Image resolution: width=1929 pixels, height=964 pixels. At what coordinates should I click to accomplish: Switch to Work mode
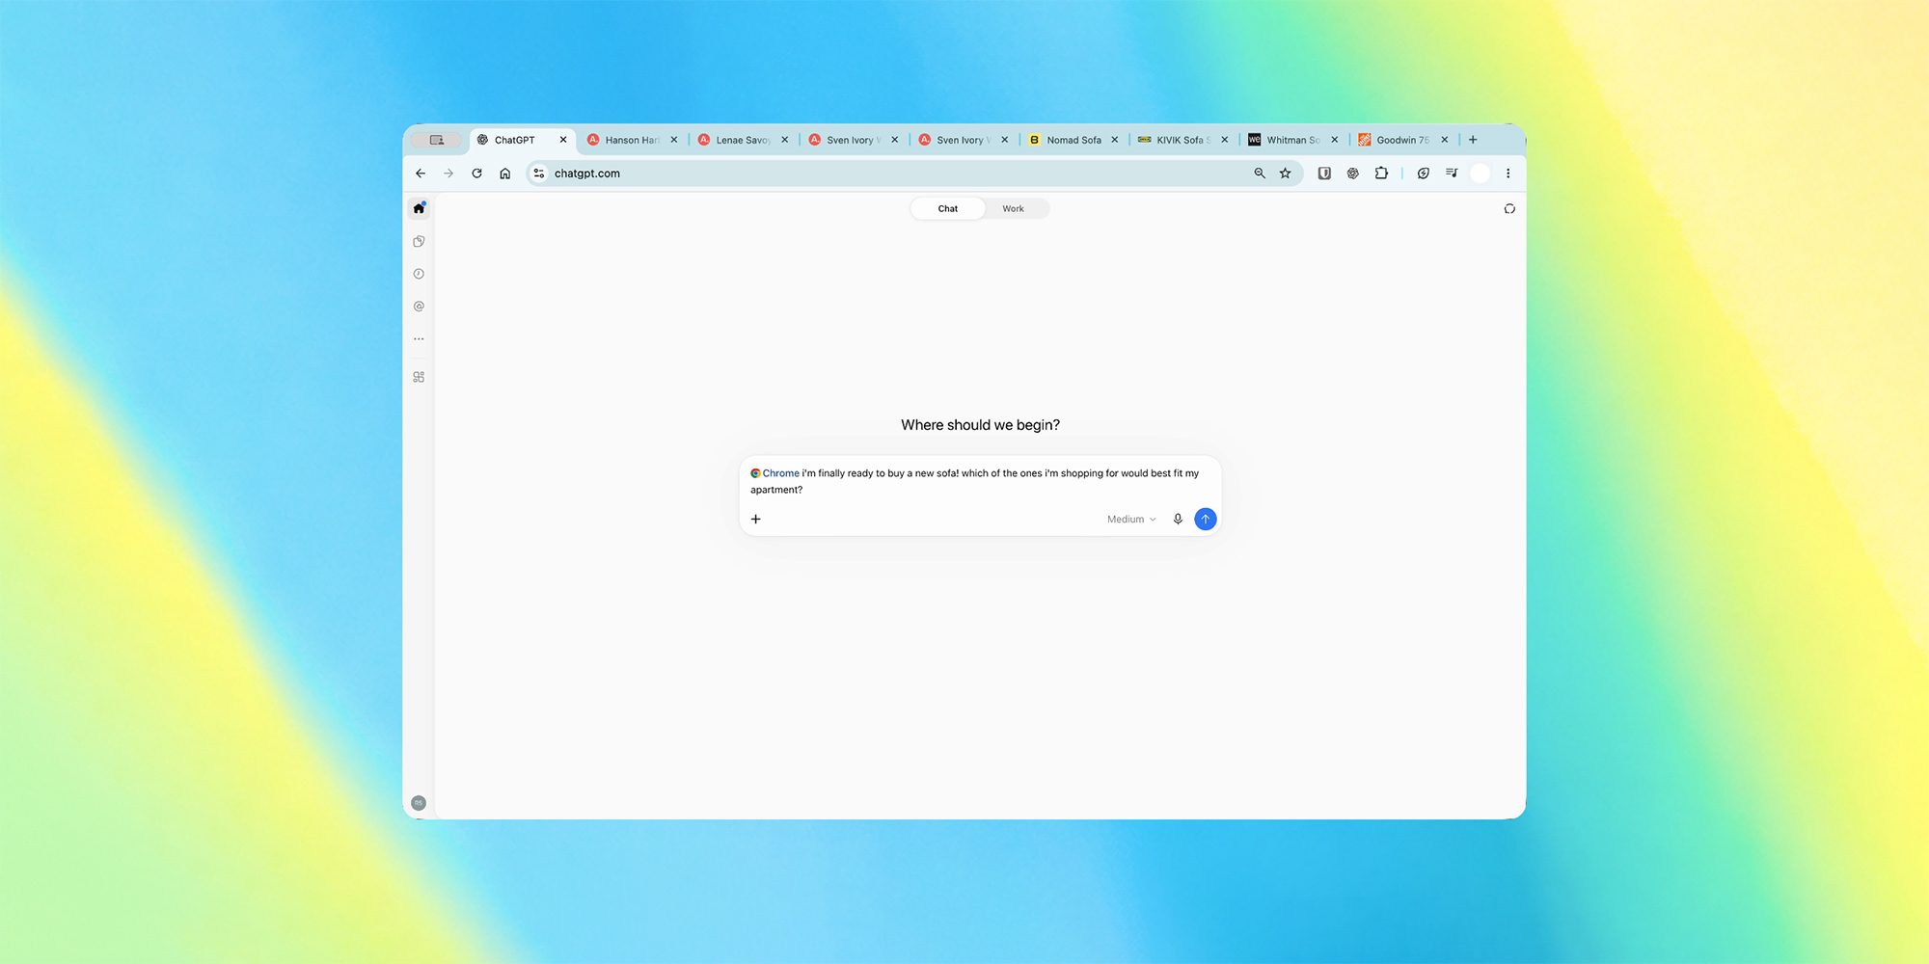pyautogui.click(x=1013, y=208)
